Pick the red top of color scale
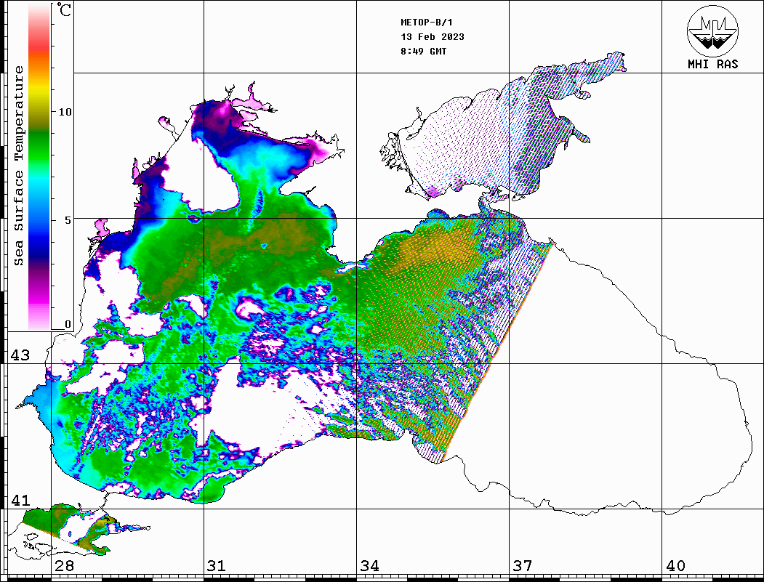This screenshot has height=582, width=764. pos(39,47)
